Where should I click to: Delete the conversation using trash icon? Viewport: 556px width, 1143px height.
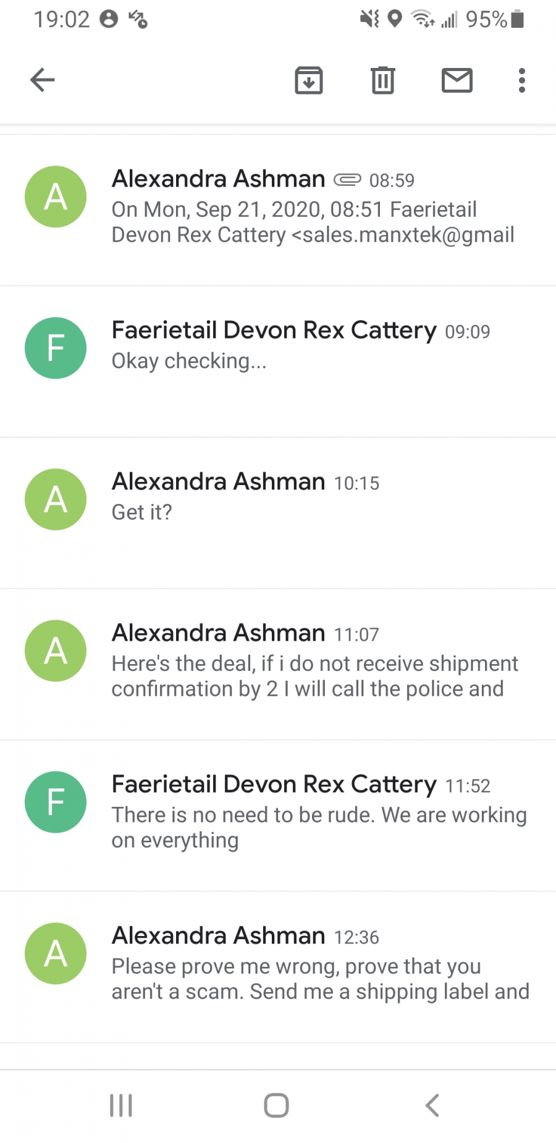pos(383,80)
